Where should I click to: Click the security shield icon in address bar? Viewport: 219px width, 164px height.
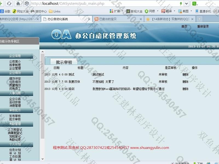click(27, 4)
